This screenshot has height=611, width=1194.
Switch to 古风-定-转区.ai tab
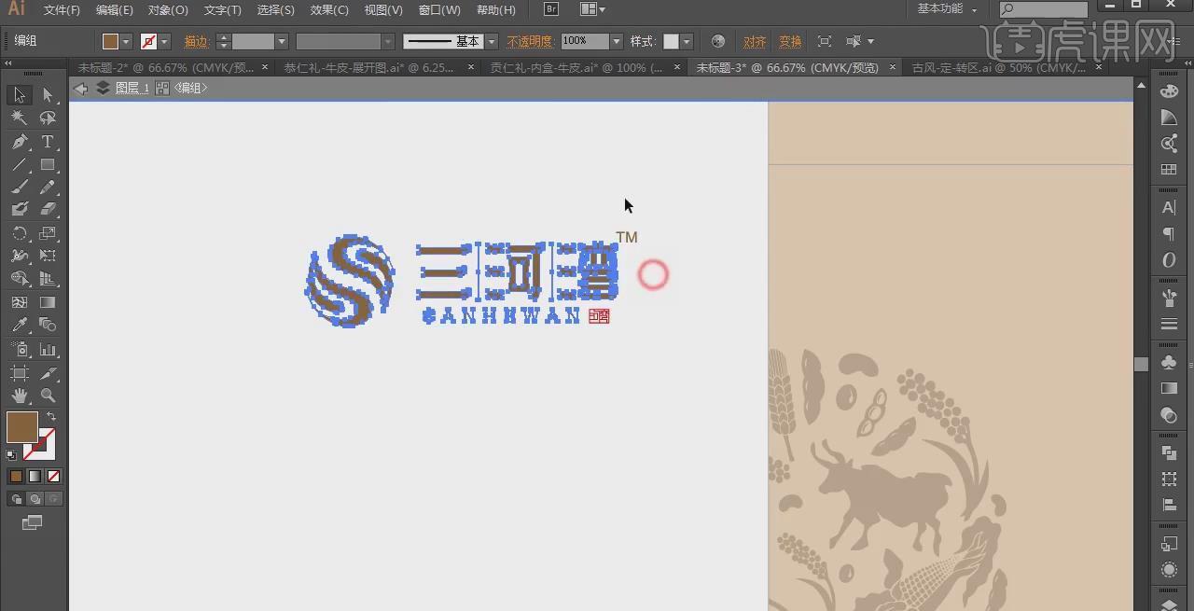tap(998, 67)
